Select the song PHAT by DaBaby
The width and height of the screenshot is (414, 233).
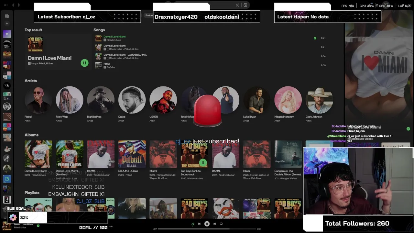click(107, 64)
